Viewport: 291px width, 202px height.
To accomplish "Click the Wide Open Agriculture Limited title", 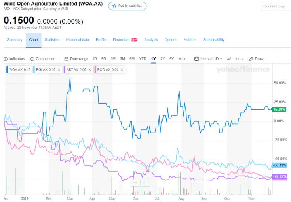I will (x=53, y=4).
